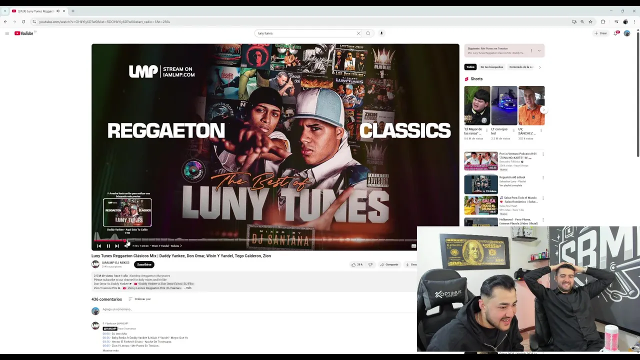Submit search with the magnifier button

368,33
